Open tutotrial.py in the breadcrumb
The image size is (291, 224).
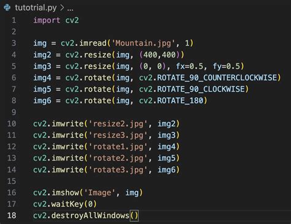(36, 8)
